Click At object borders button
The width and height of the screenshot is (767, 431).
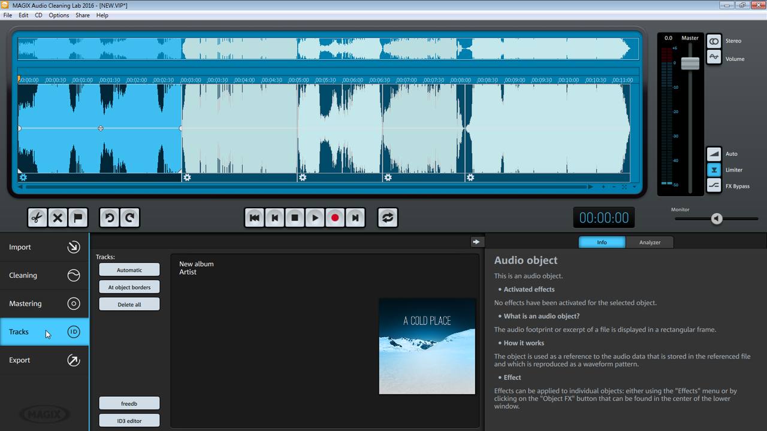129,287
